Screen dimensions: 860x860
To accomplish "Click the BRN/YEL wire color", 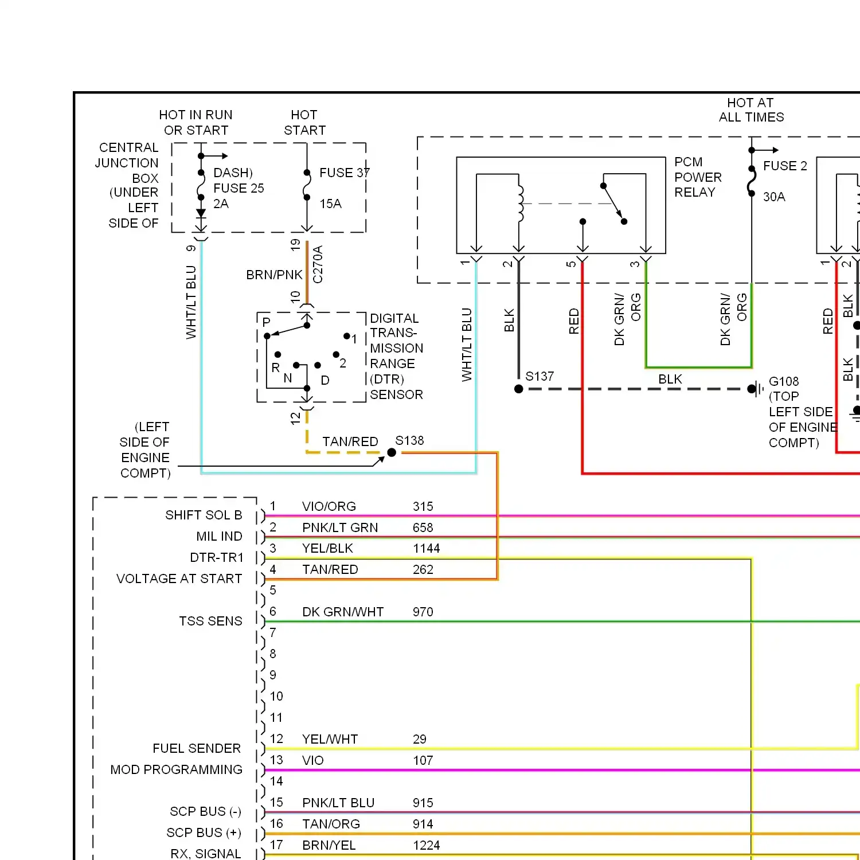I will click(329, 845).
